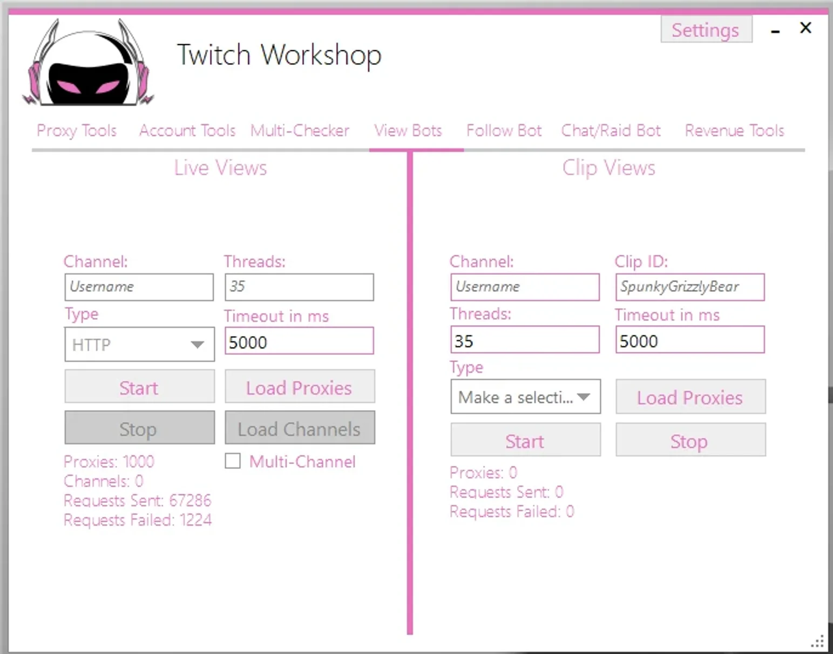Click the 'Proxies: 0' status text
This screenshot has width=833, height=654.
pyautogui.click(x=484, y=473)
